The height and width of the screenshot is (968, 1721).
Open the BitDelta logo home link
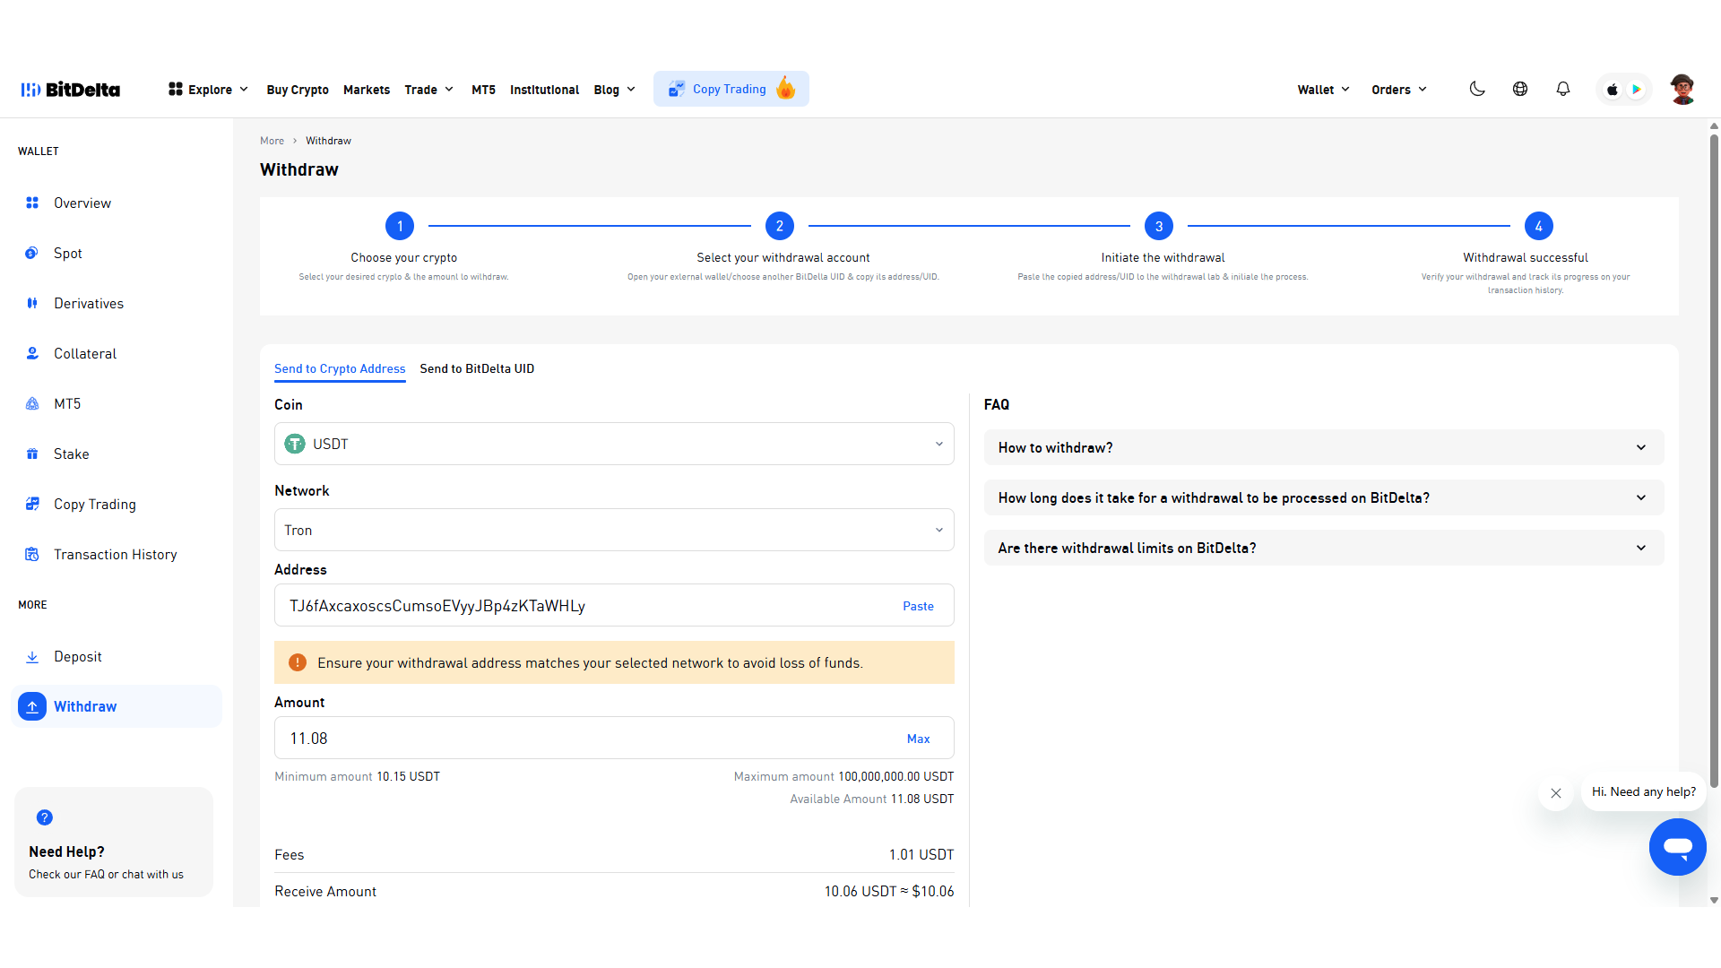coord(71,90)
